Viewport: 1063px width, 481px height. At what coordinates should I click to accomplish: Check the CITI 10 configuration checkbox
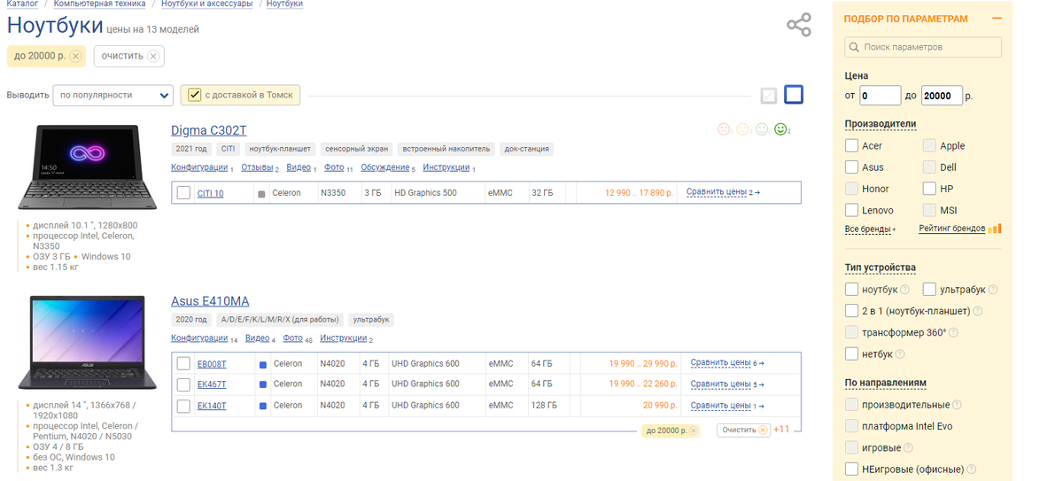183,193
